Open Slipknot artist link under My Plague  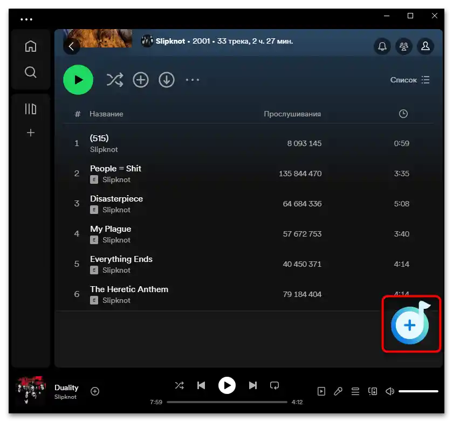[116, 240]
